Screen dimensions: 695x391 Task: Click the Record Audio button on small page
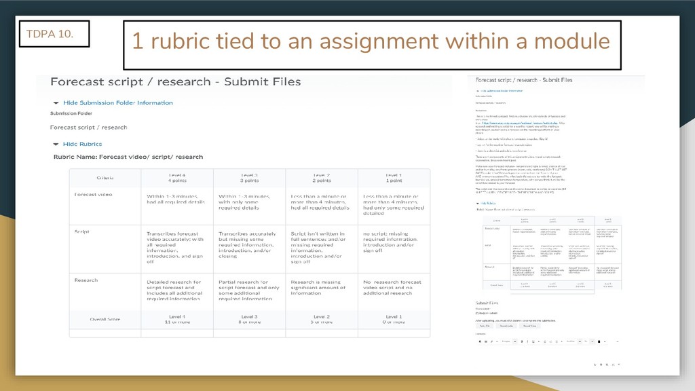pyautogui.click(x=506, y=326)
